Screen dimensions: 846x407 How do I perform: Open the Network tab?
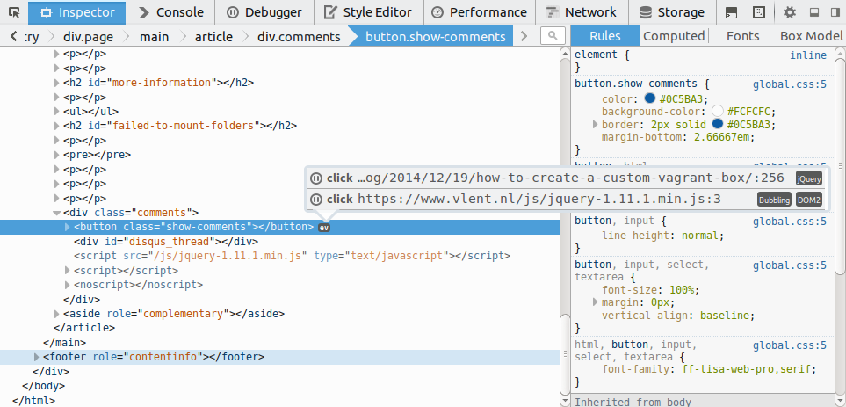pyautogui.click(x=581, y=12)
